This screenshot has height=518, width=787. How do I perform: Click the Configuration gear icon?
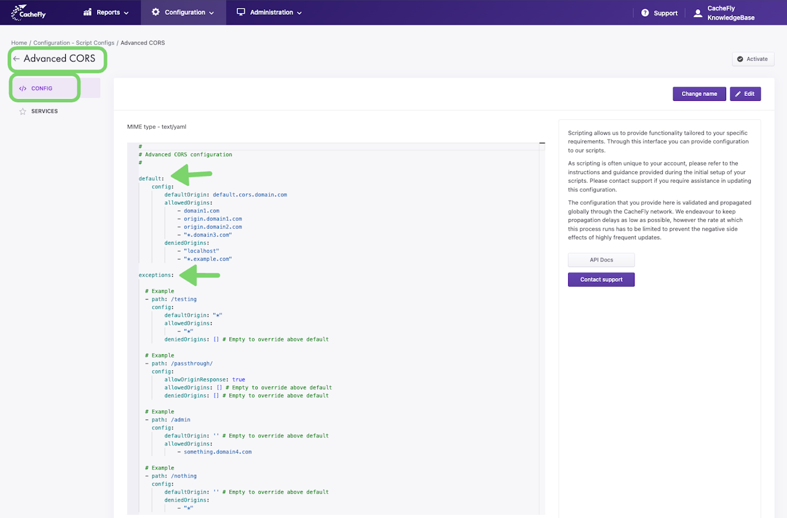[156, 12]
